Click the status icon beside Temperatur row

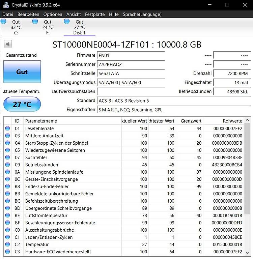click(x=7, y=244)
